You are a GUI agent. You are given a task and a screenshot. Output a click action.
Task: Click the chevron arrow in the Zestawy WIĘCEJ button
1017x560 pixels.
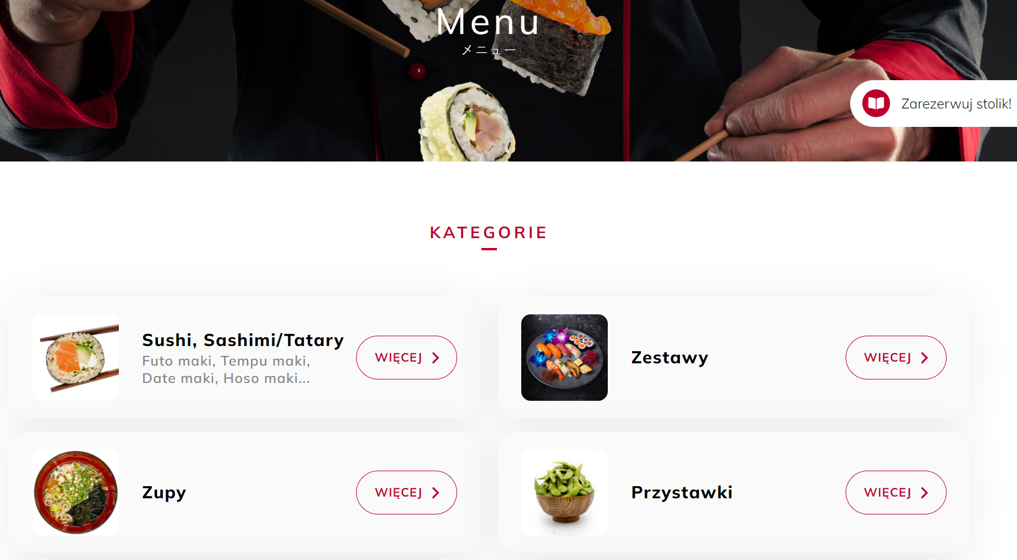tap(925, 358)
